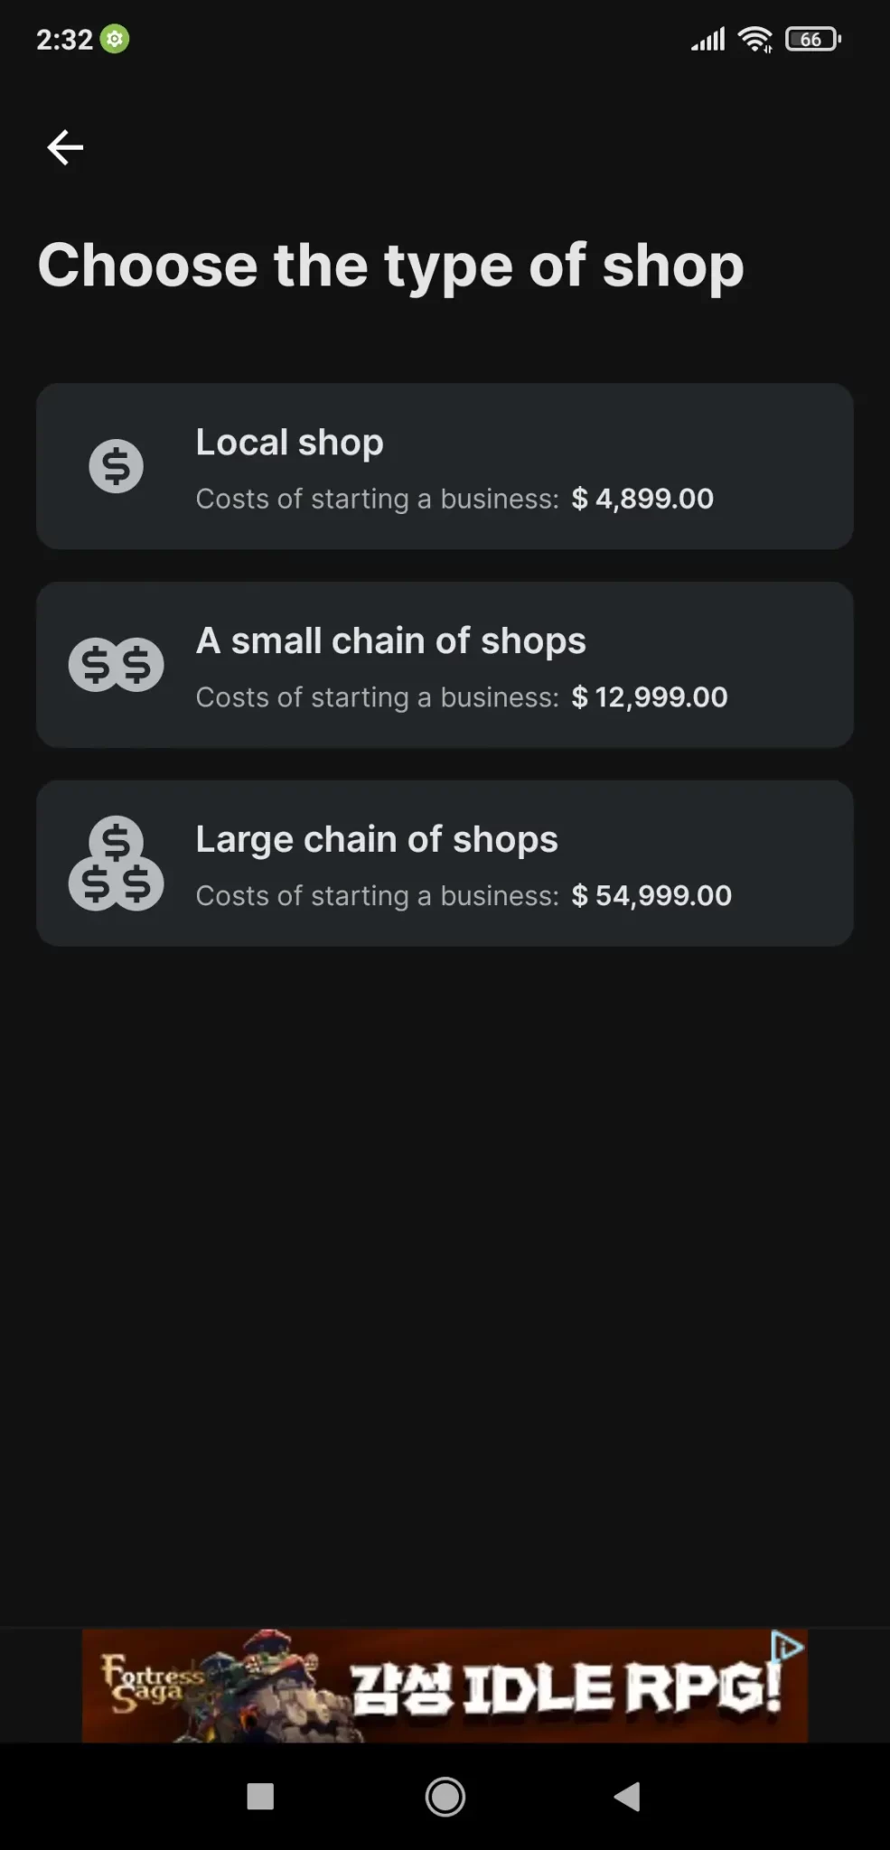The width and height of the screenshot is (890, 1850).
Task: Select the Local shop title
Action: coord(289,443)
